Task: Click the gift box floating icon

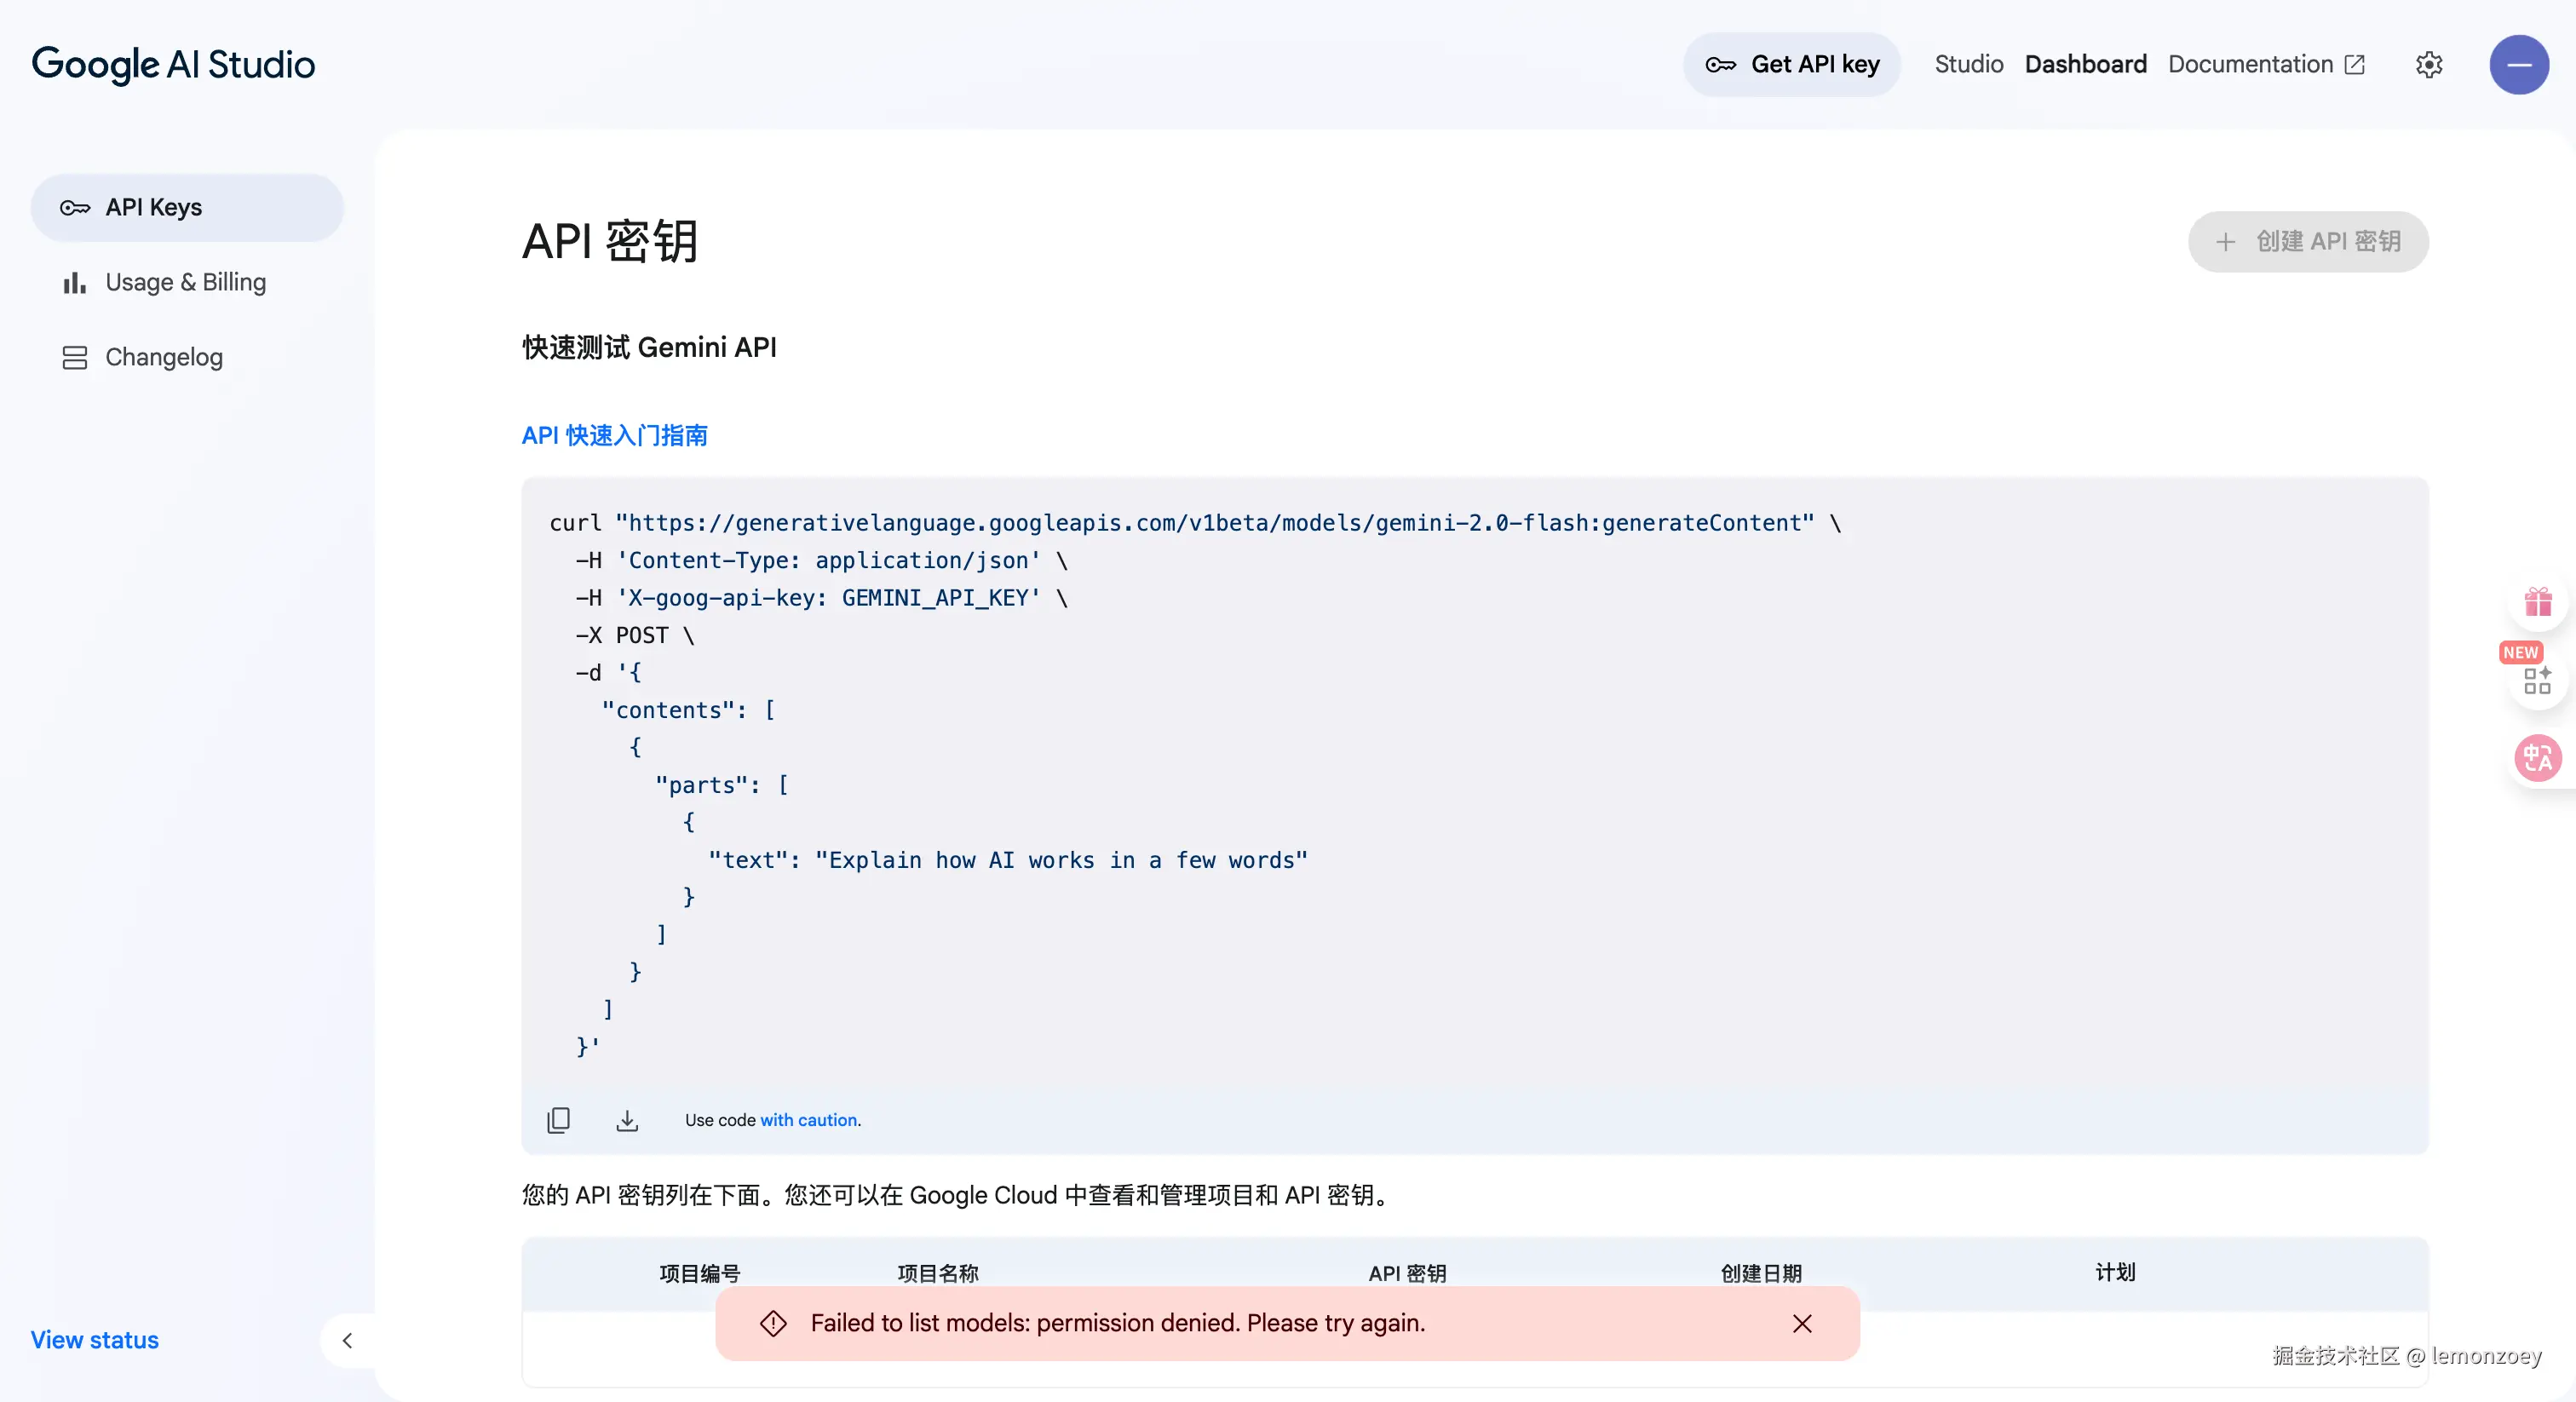Action: tap(2538, 602)
